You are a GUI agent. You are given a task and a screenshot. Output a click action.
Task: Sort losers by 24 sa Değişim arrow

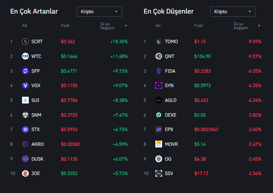pos(259,26)
